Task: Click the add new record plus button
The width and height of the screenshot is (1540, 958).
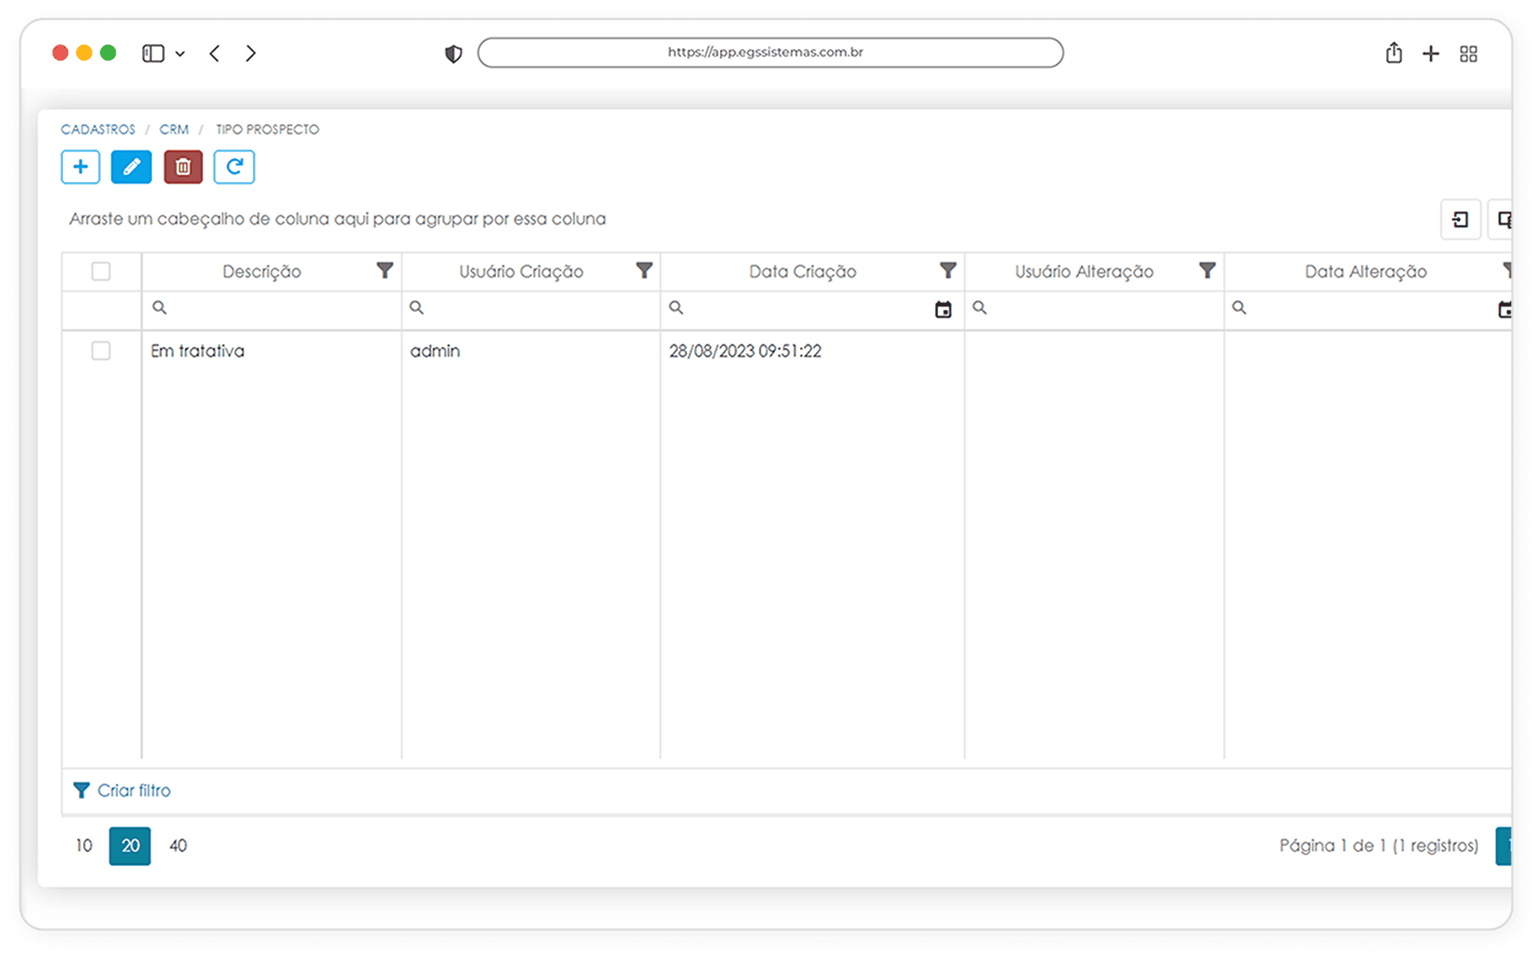Action: pos(81,167)
